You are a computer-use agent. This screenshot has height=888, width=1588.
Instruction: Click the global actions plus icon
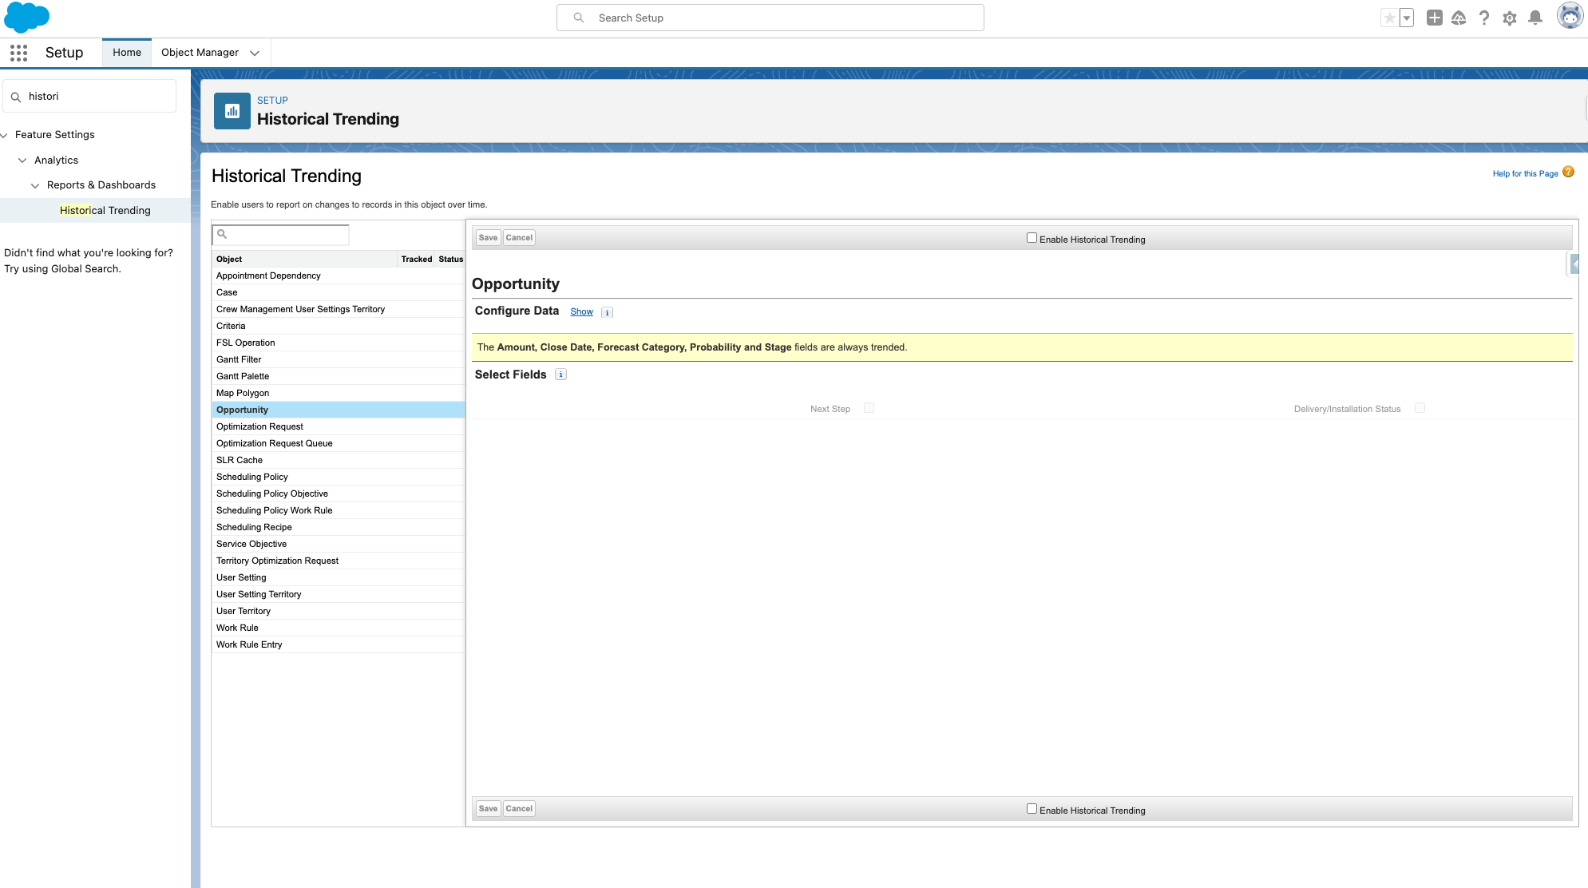tap(1434, 17)
